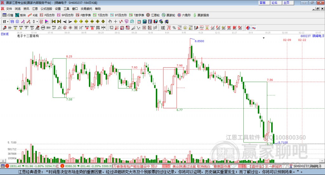Open the 江恩 menu
Viewport: 325px width, 175px height.
[35, 9]
